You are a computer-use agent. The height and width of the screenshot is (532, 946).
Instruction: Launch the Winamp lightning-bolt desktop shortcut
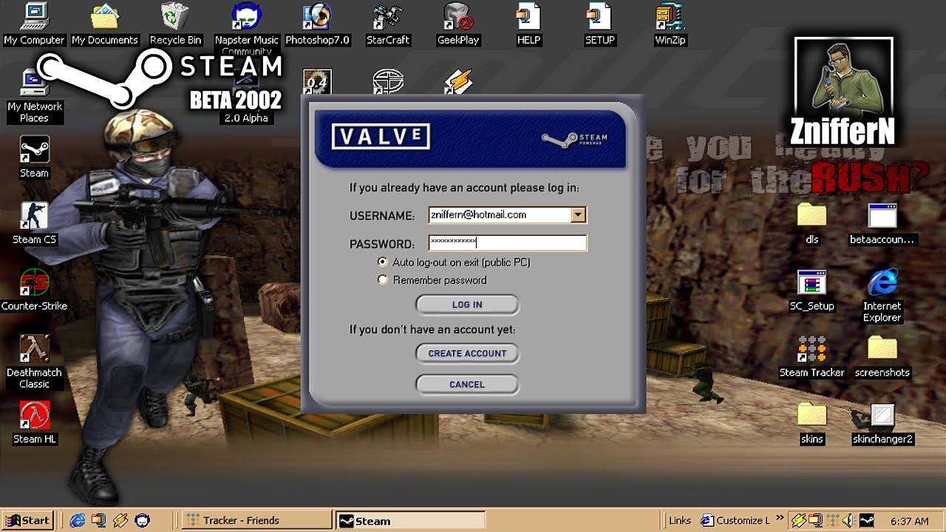tap(458, 81)
